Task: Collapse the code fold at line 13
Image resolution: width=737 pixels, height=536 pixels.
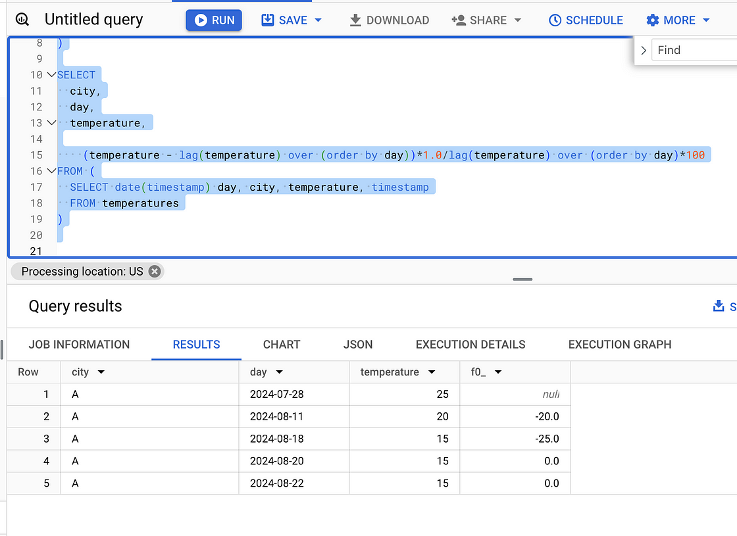Action: [52, 122]
